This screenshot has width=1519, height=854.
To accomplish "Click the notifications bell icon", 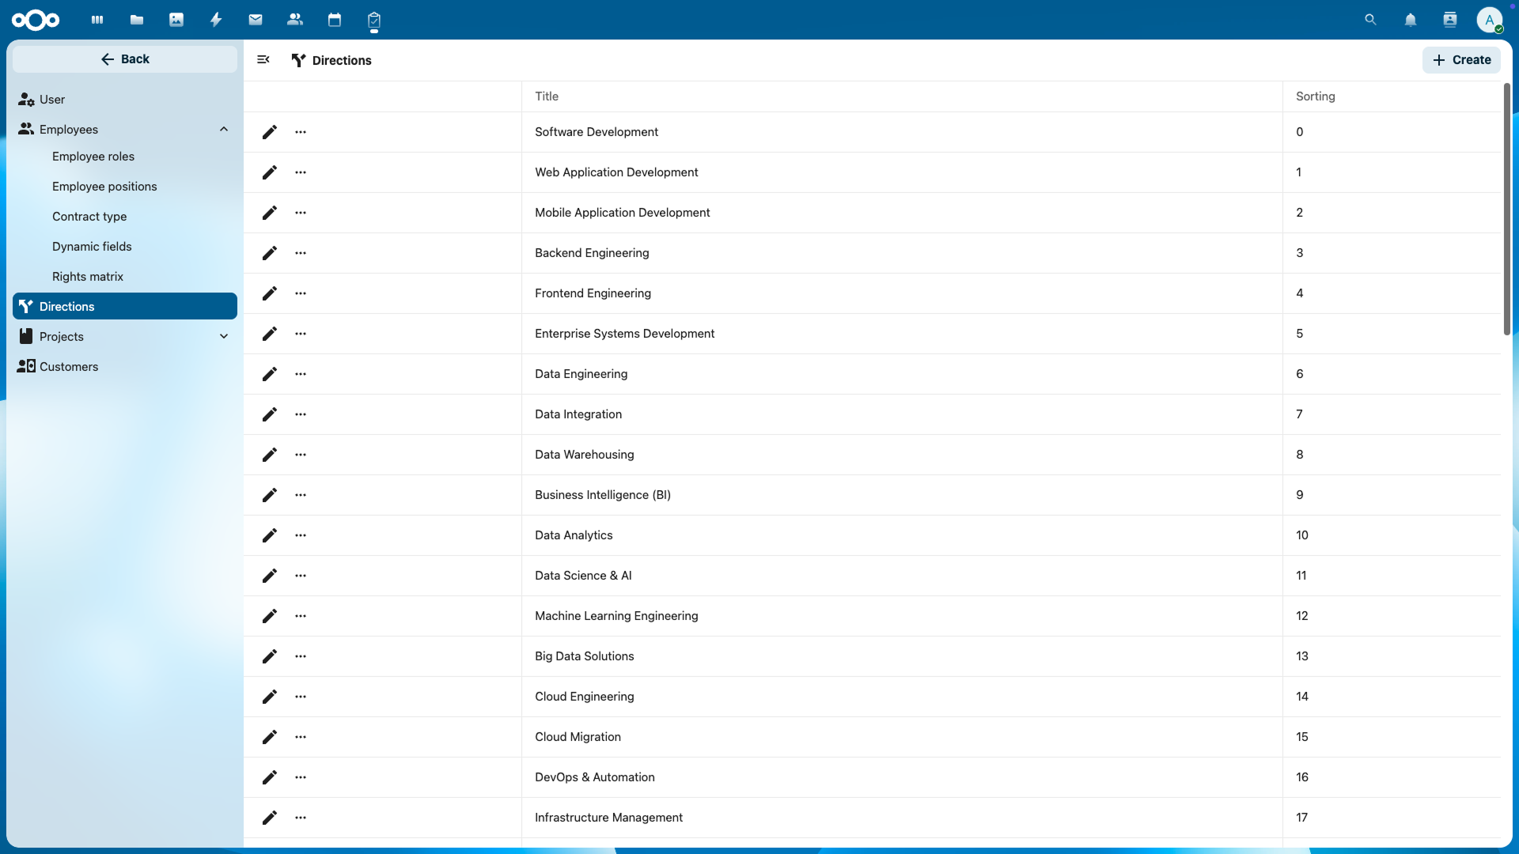I will tap(1411, 20).
